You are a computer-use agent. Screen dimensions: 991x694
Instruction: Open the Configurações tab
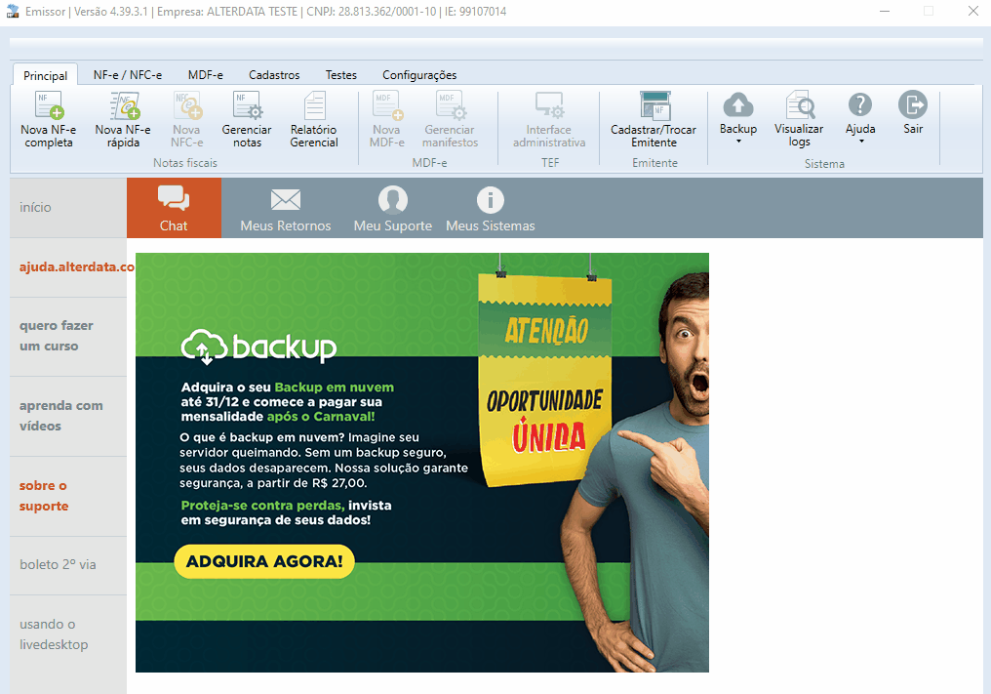pos(419,74)
